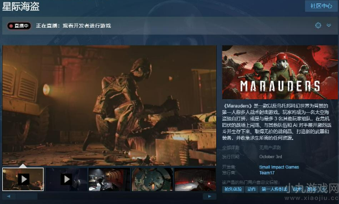This screenshot has width=339, height=204.
Task: Collapse the live broadcast banner chevron
Action: point(329,25)
